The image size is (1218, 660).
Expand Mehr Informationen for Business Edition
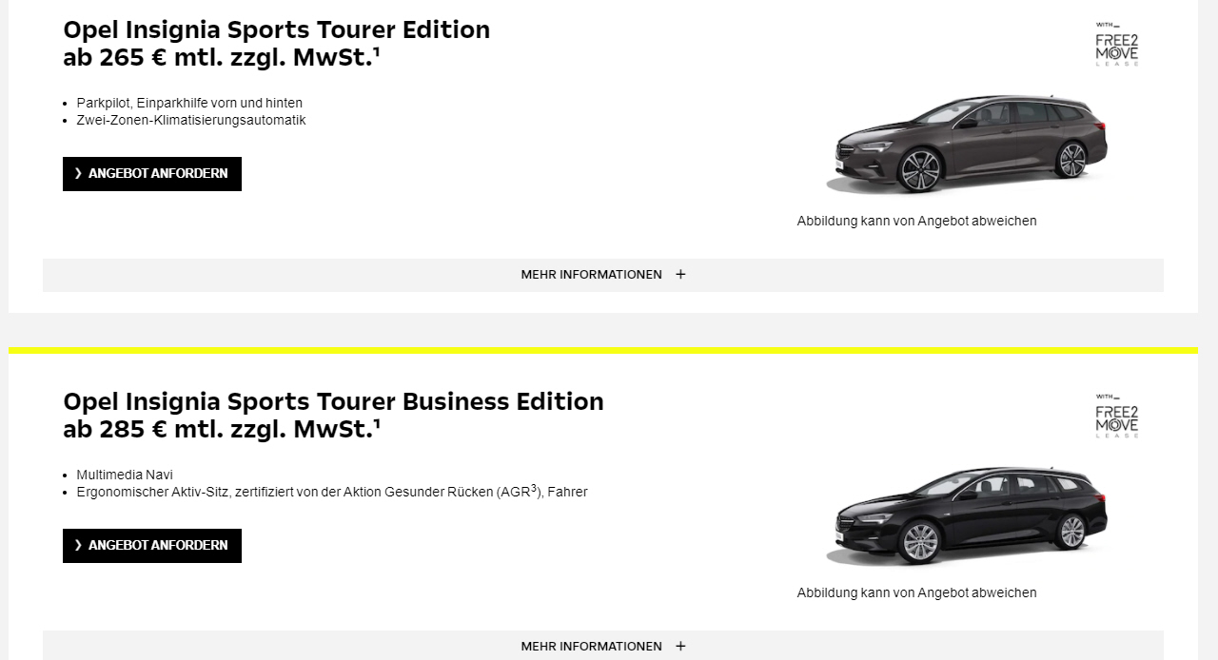[592, 647]
